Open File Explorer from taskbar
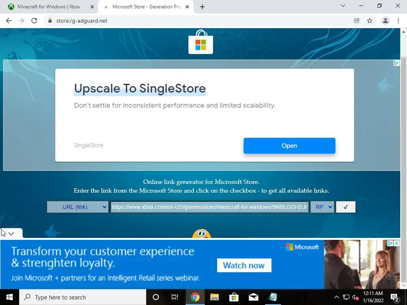This screenshot has width=407, height=305. click(x=214, y=297)
